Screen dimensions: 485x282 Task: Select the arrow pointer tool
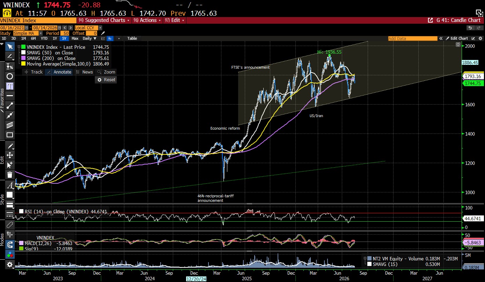(10, 47)
